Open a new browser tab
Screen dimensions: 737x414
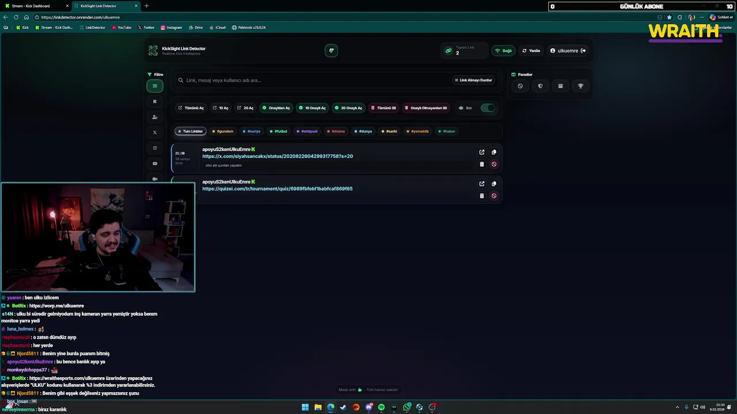click(x=146, y=6)
